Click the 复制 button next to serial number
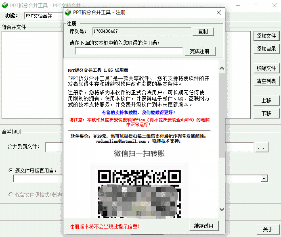281x237 pixels. coord(203,32)
